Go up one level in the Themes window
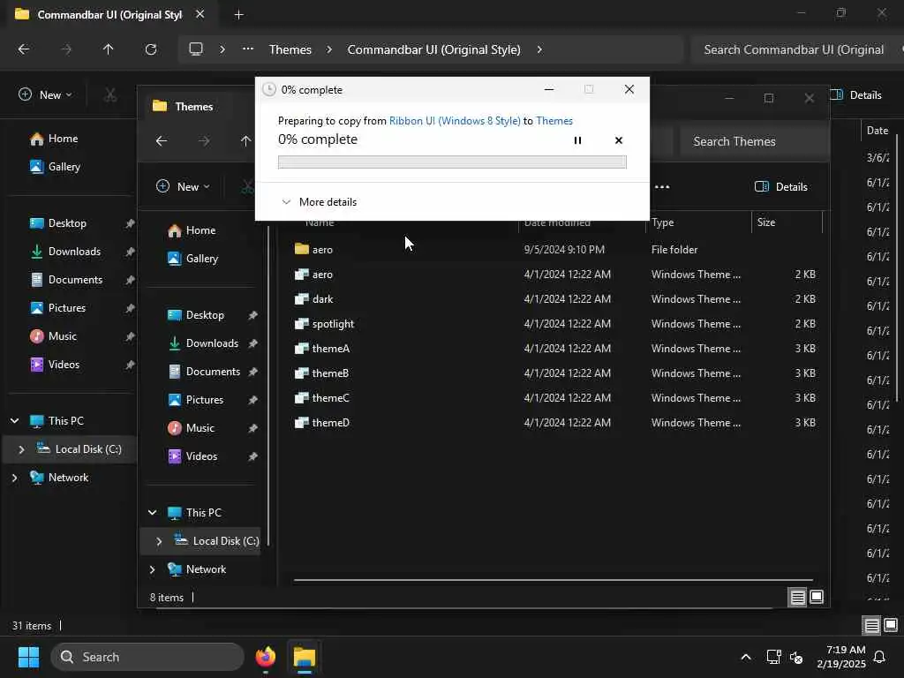The width and height of the screenshot is (904, 678). pyautogui.click(x=245, y=140)
